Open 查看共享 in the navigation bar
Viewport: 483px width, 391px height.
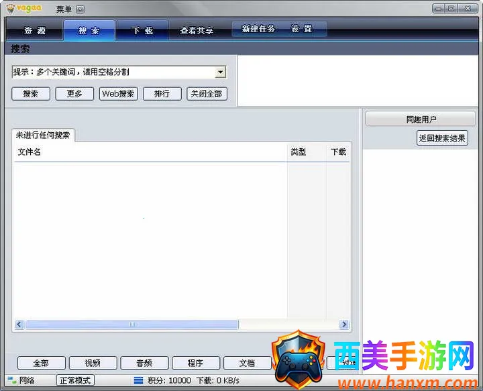point(197,30)
